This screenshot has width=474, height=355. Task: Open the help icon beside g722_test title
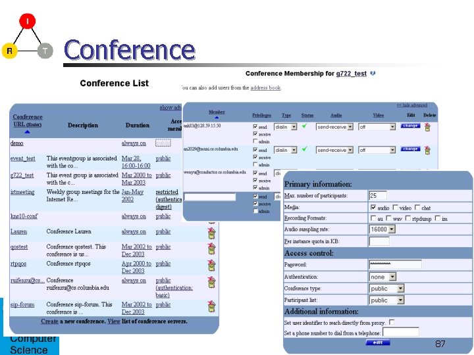point(373,74)
